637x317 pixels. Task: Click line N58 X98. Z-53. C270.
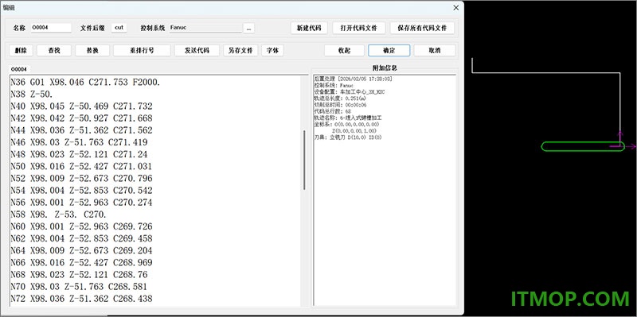pyautogui.click(x=59, y=214)
